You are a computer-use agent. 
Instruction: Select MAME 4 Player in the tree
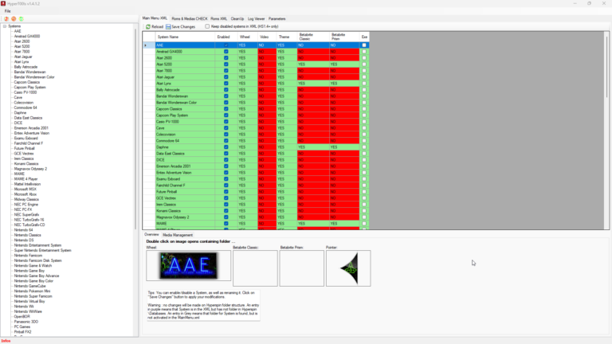[25, 179]
